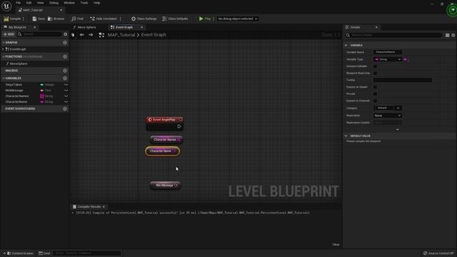Compile the blueprint with the Compile button

[12, 19]
